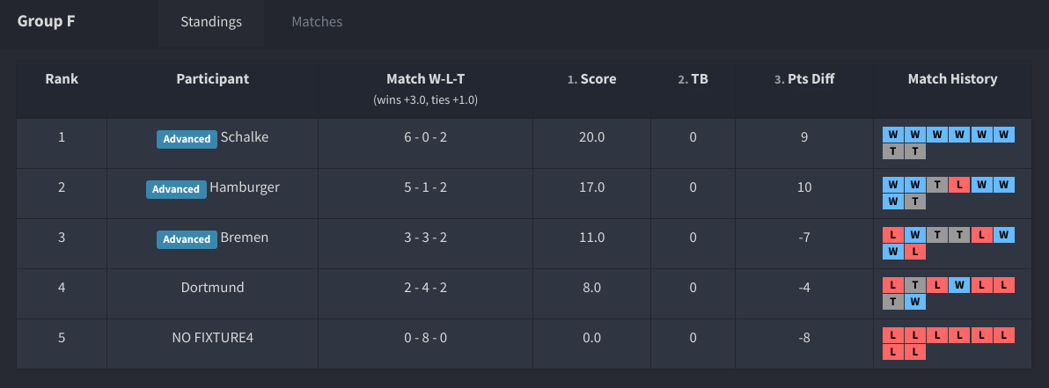Click Bremen's first L badge in match history
The image size is (1049, 388).
point(893,235)
